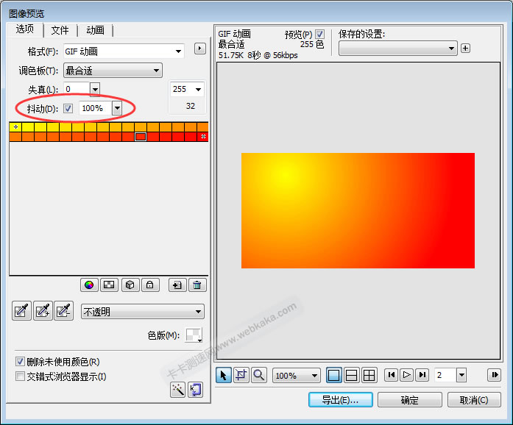The image size is (513, 425).
Task: Open the optimize-to-size wizard wand icon
Action: tap(177, 390)
